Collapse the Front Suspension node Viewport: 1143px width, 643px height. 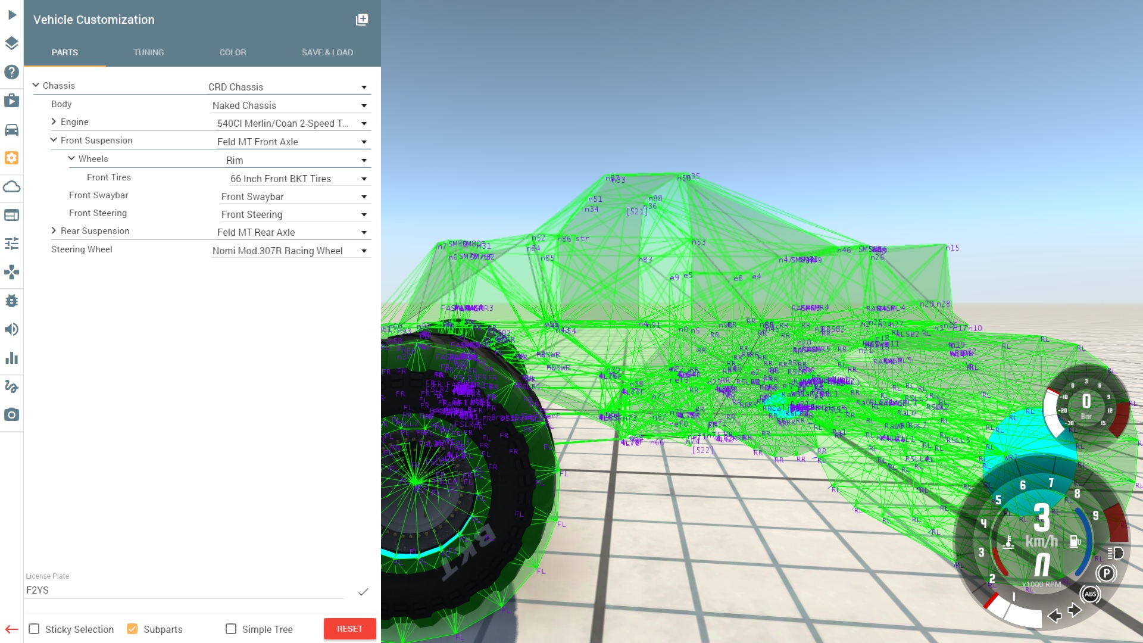[54, 140]
